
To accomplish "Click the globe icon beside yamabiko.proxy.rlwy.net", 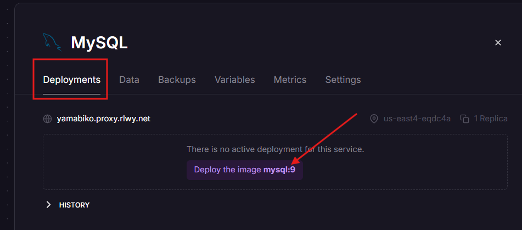I will [48, 119].
